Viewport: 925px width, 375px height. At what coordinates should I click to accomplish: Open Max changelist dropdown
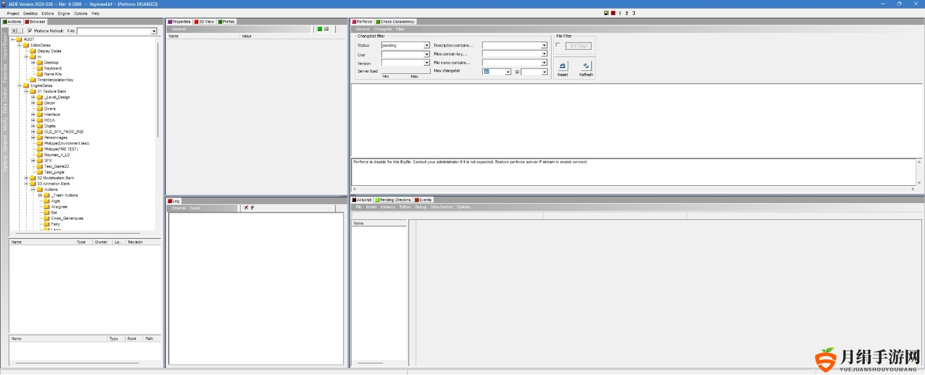(508, 72)
